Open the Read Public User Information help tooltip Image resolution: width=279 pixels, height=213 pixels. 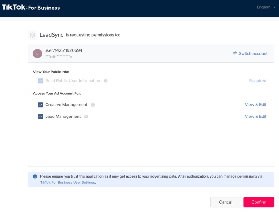pos(105,80)
